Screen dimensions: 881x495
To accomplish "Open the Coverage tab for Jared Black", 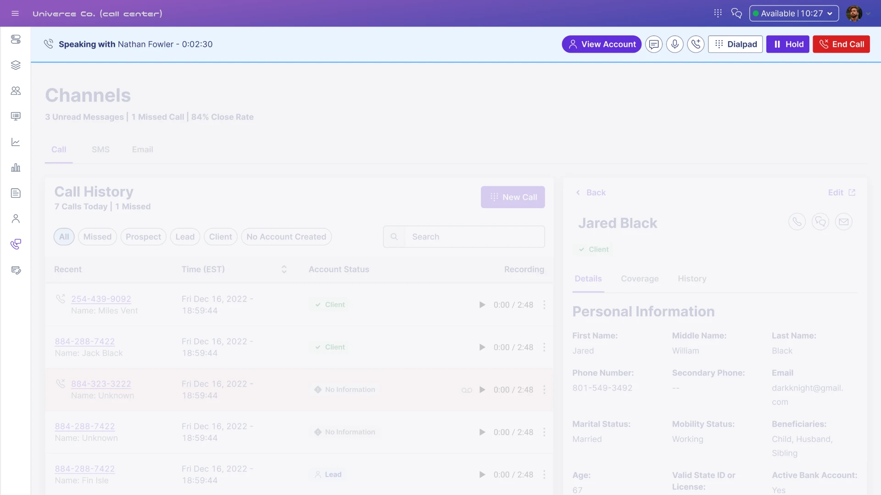I will (640, 279).
